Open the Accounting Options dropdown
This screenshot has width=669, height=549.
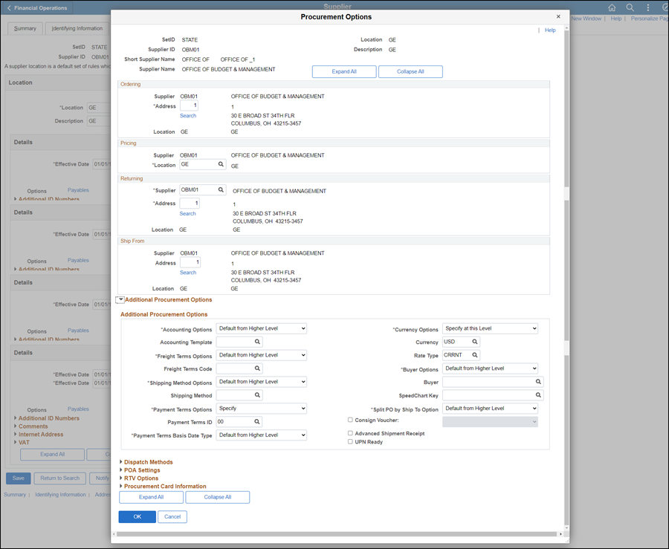[262, 329]
